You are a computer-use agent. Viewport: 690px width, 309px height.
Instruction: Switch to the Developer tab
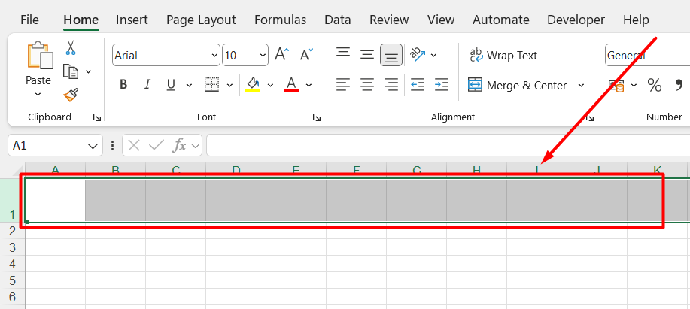coord(576,20)
